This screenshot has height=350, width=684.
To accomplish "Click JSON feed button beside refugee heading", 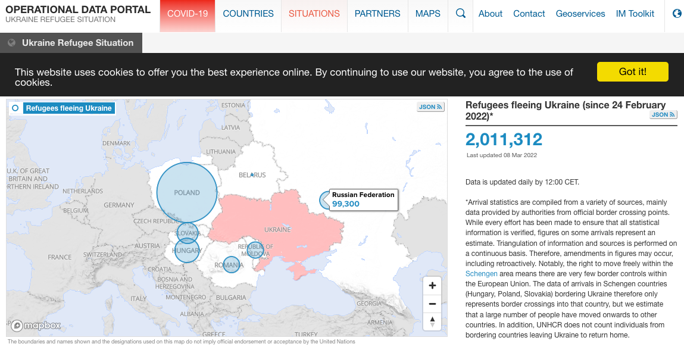I will click(663, 115).
